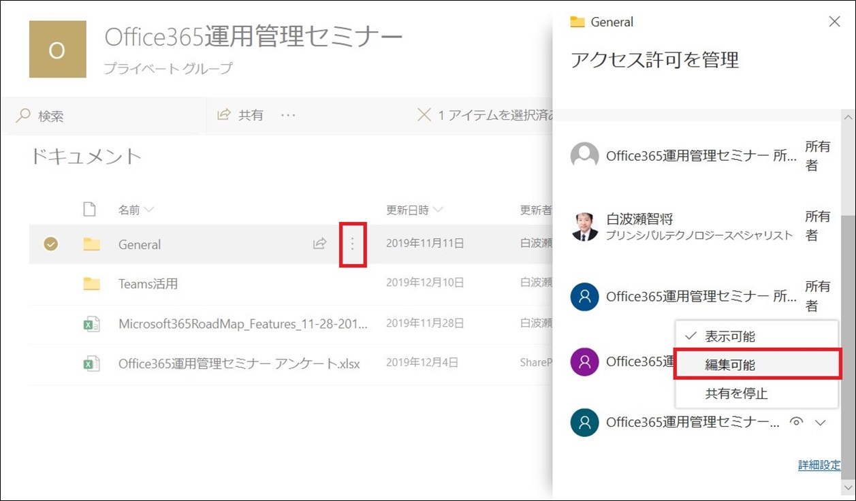856x501 pixels.
Task: Open 更新日時 column sort dropdown
Action: tap(415, 210)
